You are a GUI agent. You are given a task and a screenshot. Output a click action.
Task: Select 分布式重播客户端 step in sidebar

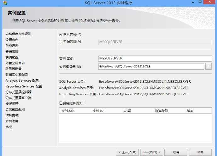[18, 98]
